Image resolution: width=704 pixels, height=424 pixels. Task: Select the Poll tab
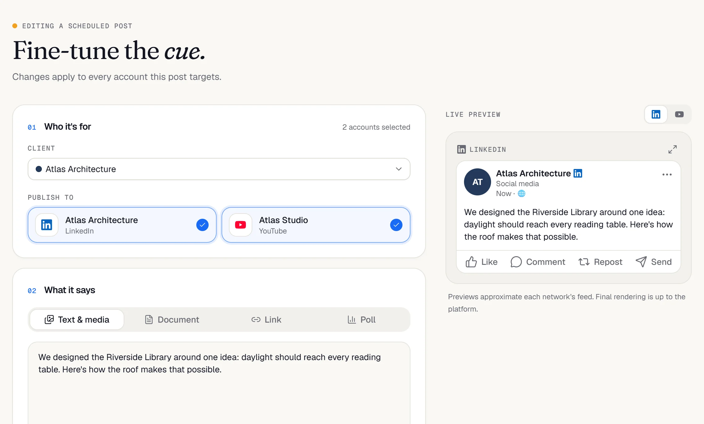pos(361,320)
